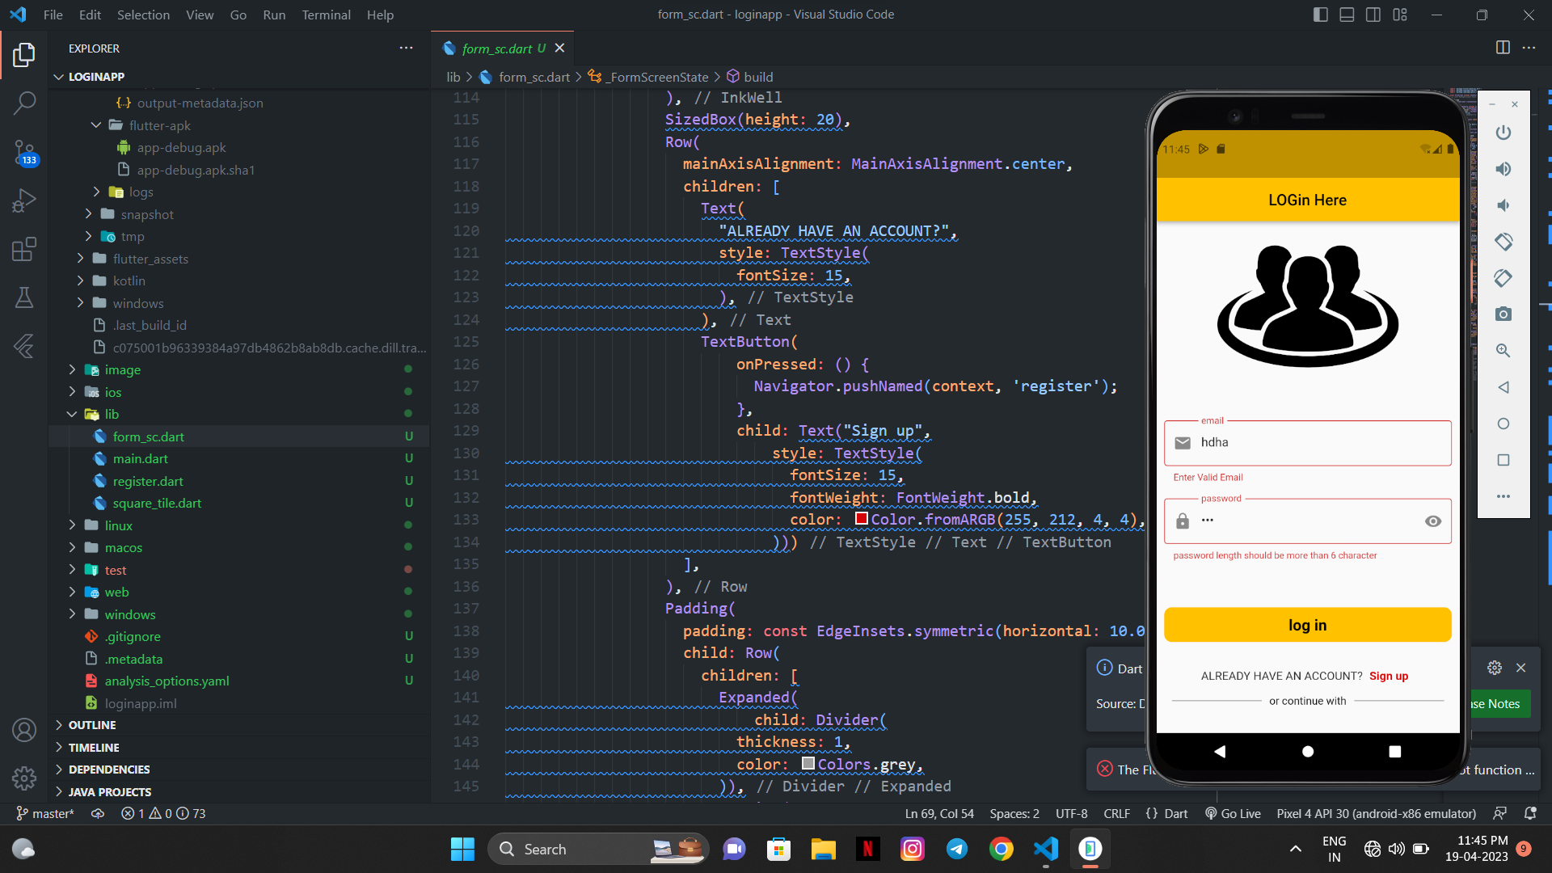Toggle password visibility in the emulator app
This screenshot has width=1552, height=873.
1433,521
